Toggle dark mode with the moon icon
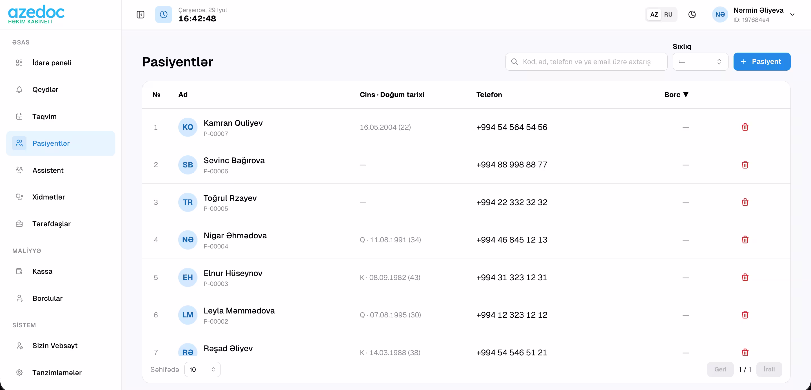 tap(692, 14)
